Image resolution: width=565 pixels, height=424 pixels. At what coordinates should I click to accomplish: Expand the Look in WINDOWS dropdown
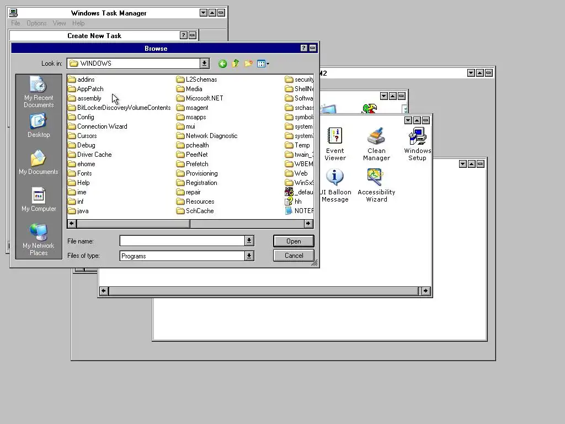tap(204, 63)
